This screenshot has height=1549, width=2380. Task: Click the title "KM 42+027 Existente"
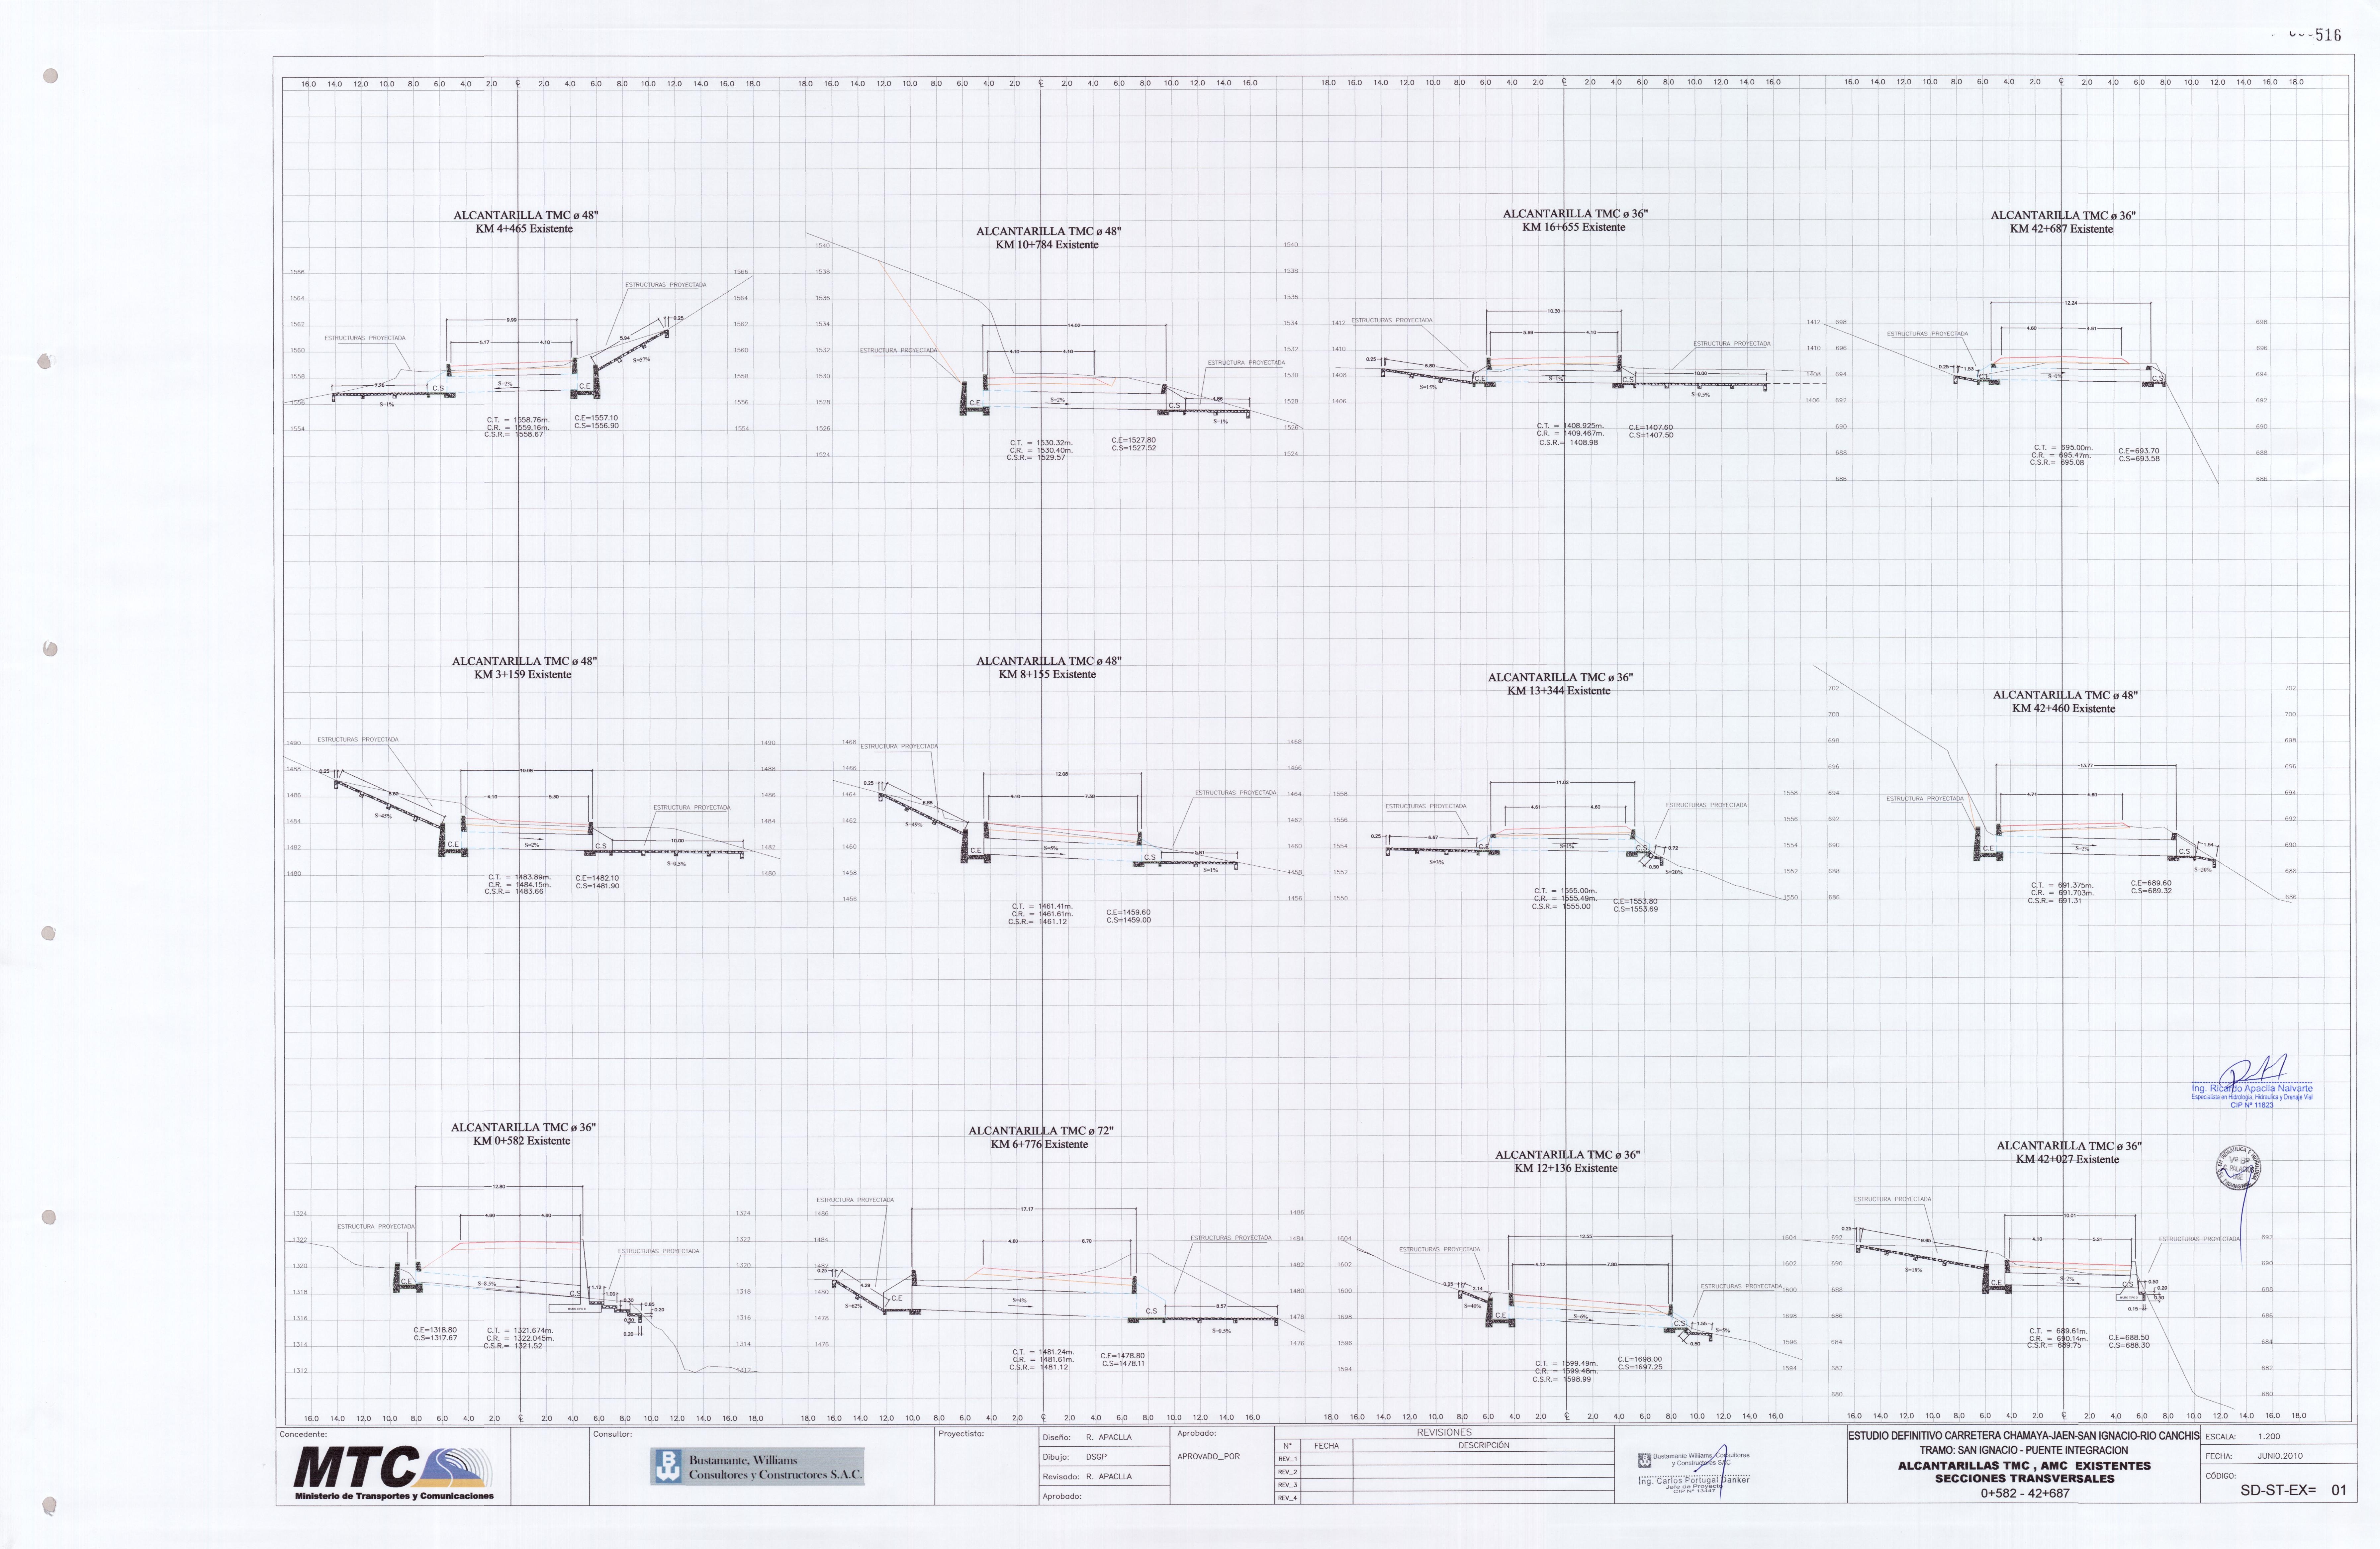[2068, 1160]
